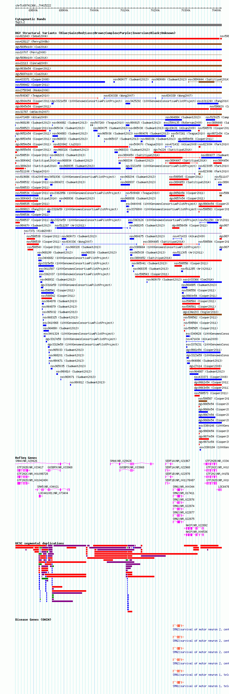The image size is (229, 694).
Task: Click the chr5:69741366..70415222 coordinate label
Action: [x=33, y=5]
